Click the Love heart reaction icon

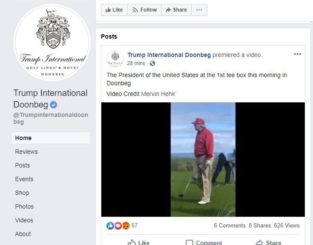coord(118,225)
